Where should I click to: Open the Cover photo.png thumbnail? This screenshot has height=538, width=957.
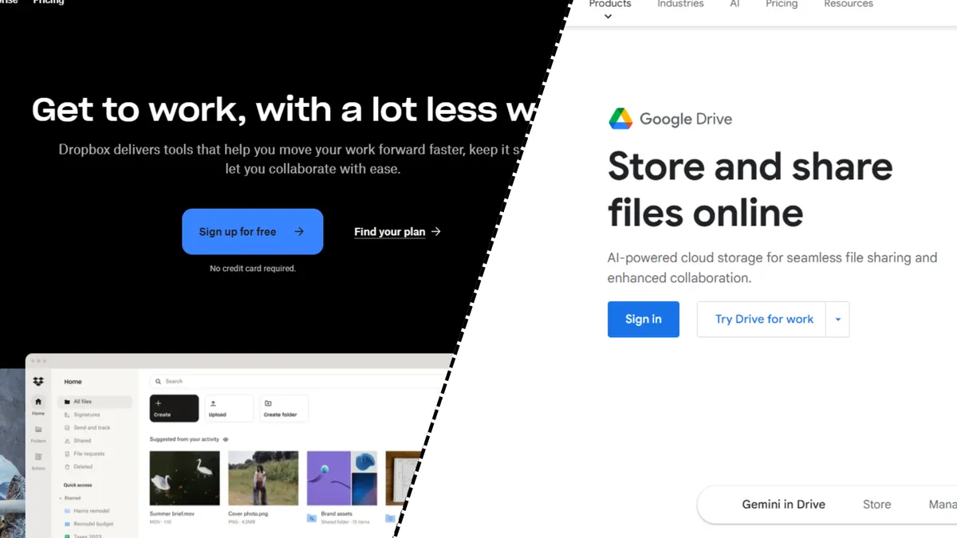coord(263,477)
